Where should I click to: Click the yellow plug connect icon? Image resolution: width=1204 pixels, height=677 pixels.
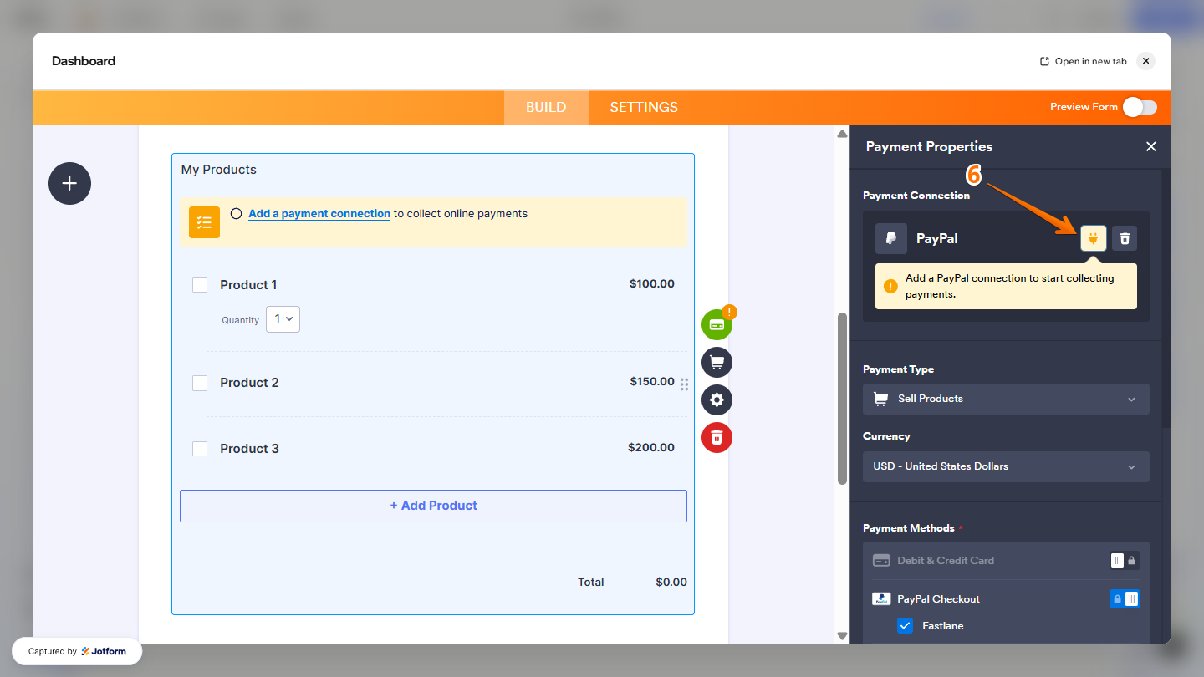[1094, 238]
